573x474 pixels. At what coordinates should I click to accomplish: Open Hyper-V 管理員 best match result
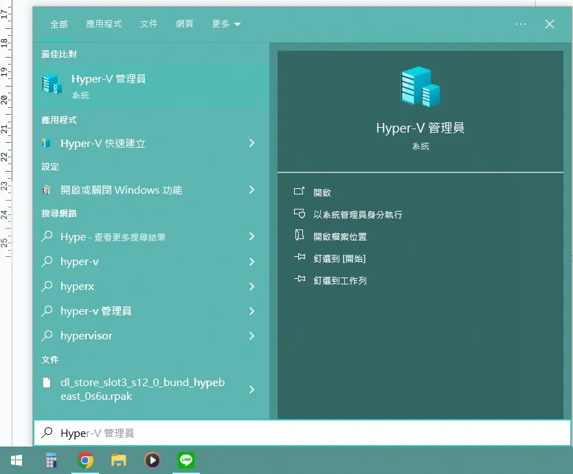pos(109,85)
